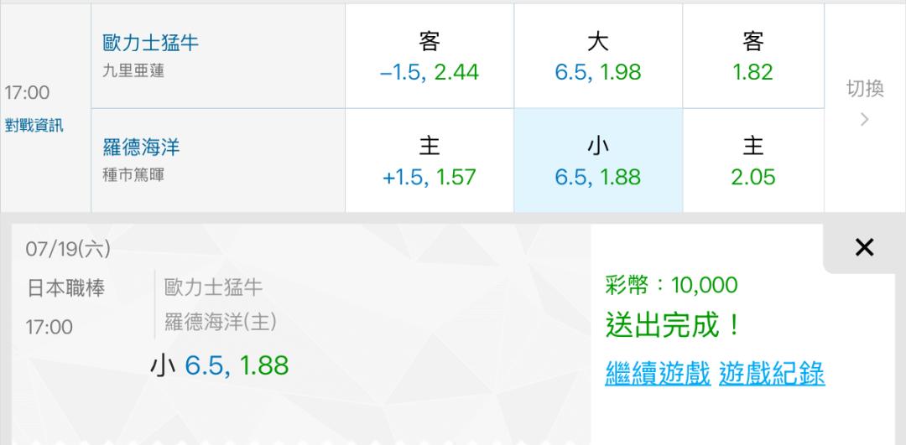The width and height of the screenshot is (906, 445).
Task: Click pitcher name 九里亜蓮
Action: point(133,71)
